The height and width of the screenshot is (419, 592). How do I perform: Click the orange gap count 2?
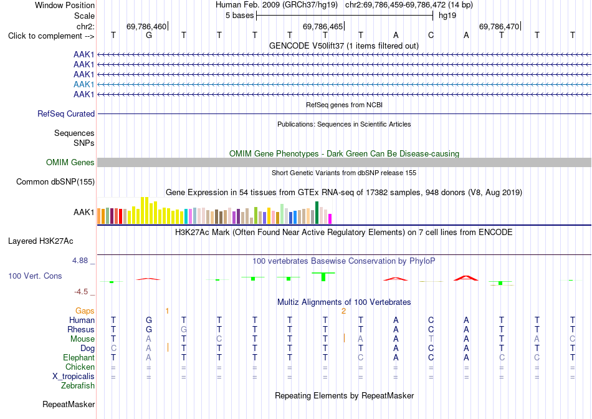343,311
